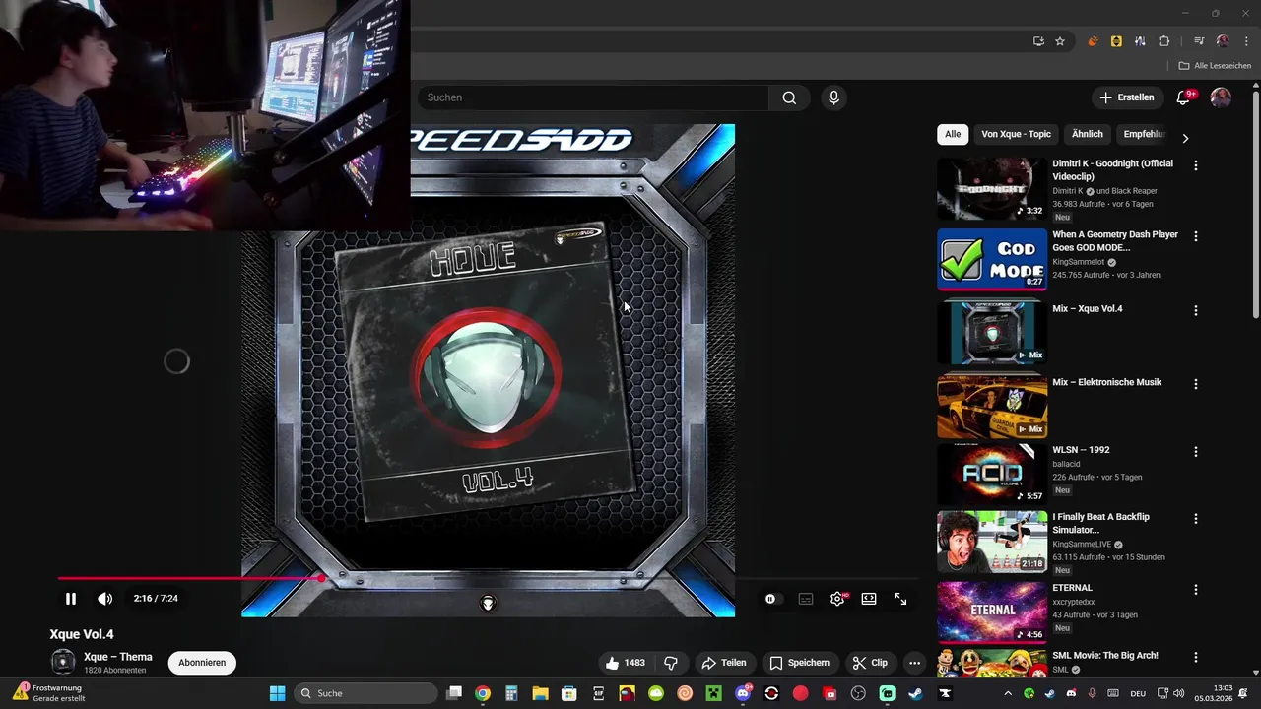Open options for Mix – Xque Vol.4
This screenshot has height=709, width=1261.
(1196, 310)
